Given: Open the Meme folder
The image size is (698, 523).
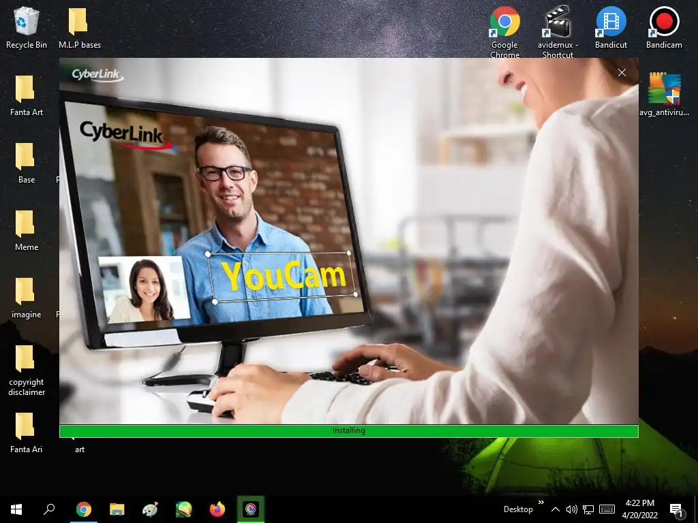Looking at the screenshot, I should point(27,230).
